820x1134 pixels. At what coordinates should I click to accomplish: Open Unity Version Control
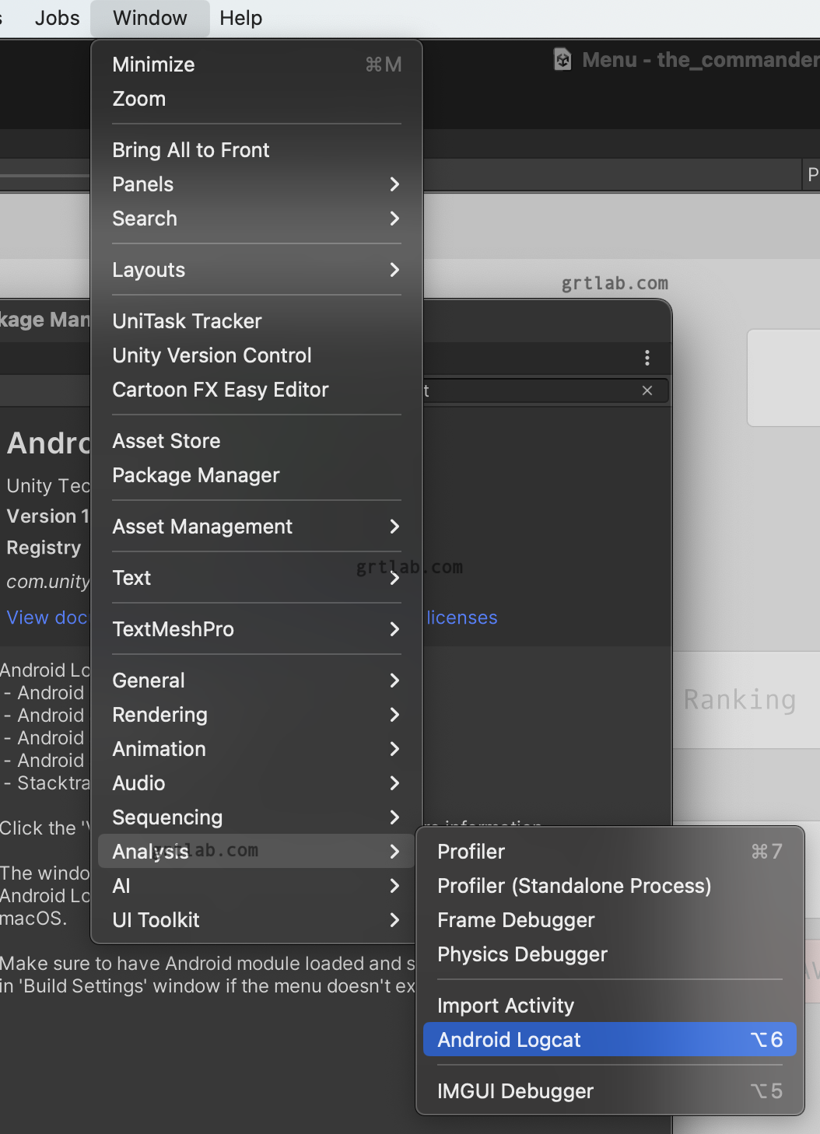point(212,355)
